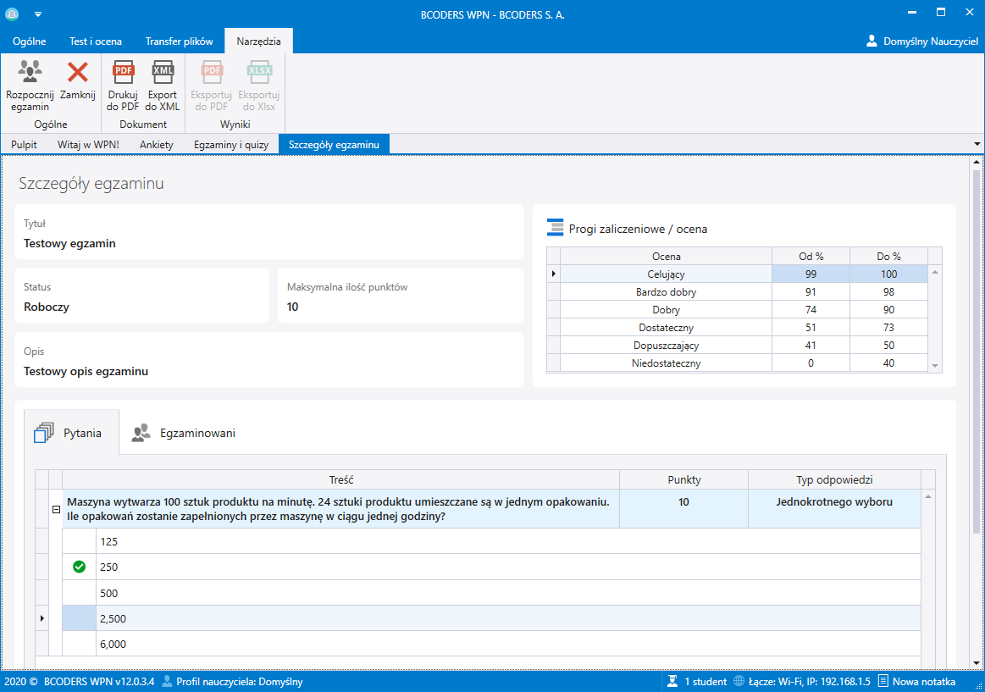Click Eksportuj do PDF results icon
The width and height of the screenshot is (985, 692).
tap(212, 72)
